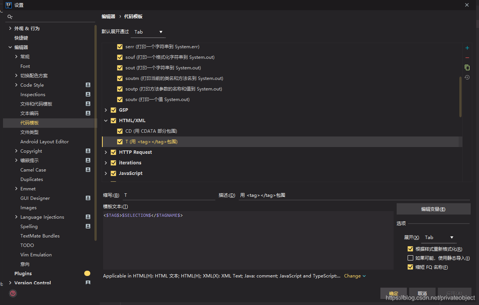The image size is (479, 305).
Task: Open the Font settings page
Action: (25, 66)
